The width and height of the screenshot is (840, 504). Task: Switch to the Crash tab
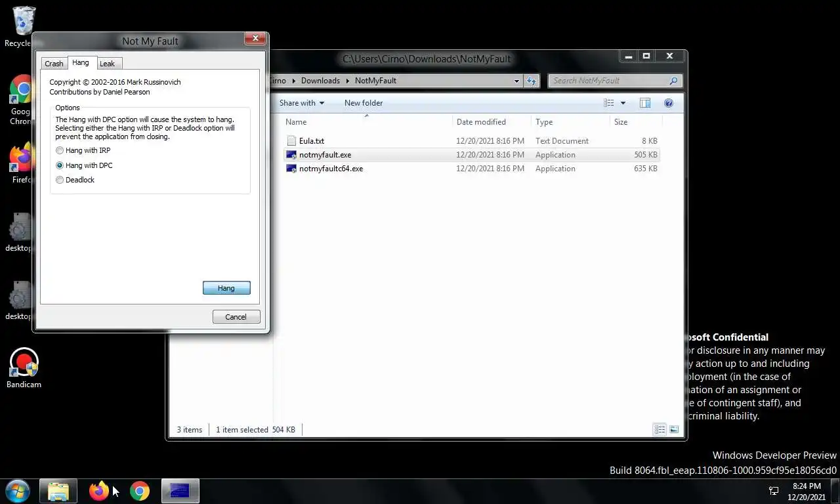pyautogui.click(x=54, y=64)
